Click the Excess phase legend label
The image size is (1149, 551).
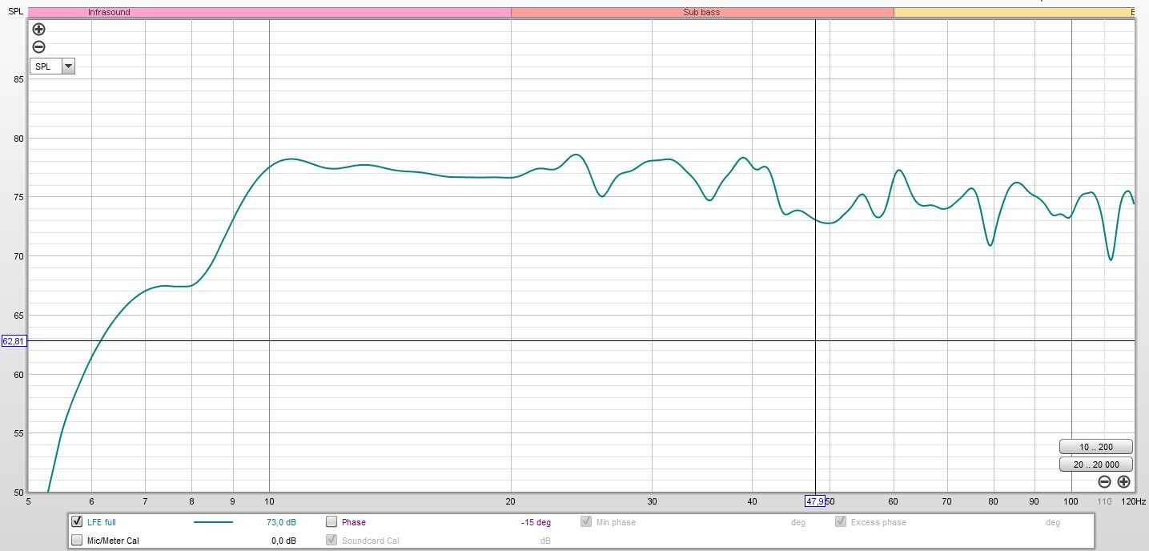click(x=878, y=522)
